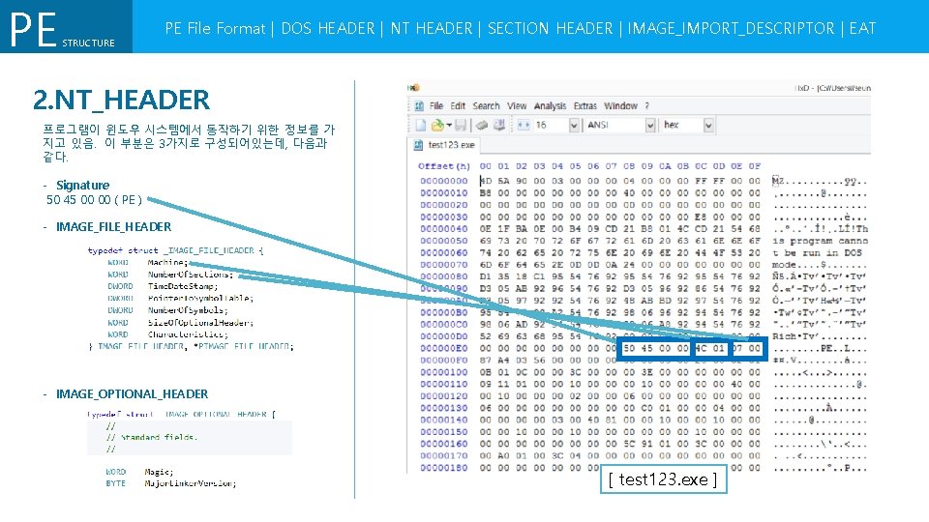Open the Window menu
This screenshot has height=522, width=929.
click(620, 106)
